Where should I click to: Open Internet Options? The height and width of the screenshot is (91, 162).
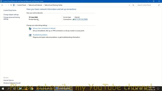pos(8,80)
